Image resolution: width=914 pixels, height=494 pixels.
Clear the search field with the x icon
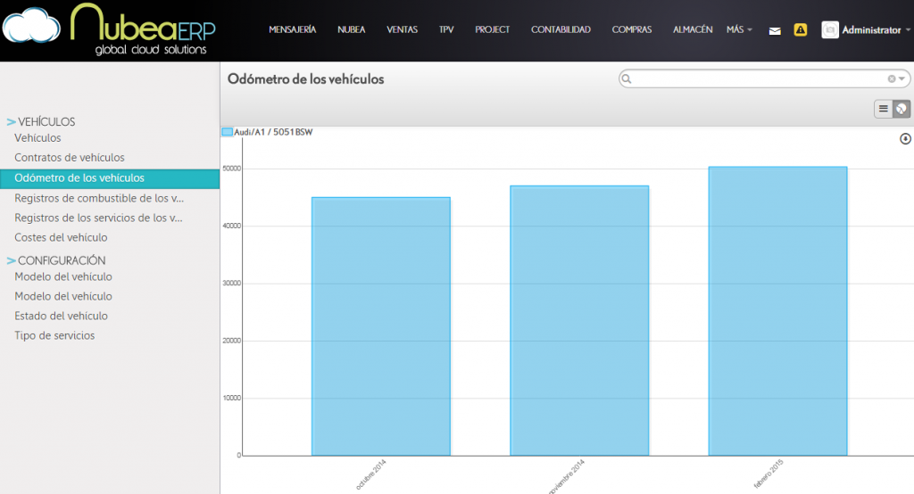click(892, 78)
